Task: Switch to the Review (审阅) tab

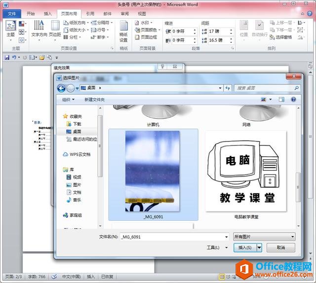Action: click(125, 14)
